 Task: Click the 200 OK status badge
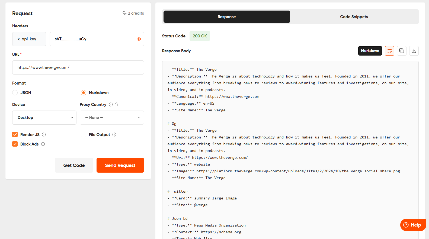[x=200, y=36]
